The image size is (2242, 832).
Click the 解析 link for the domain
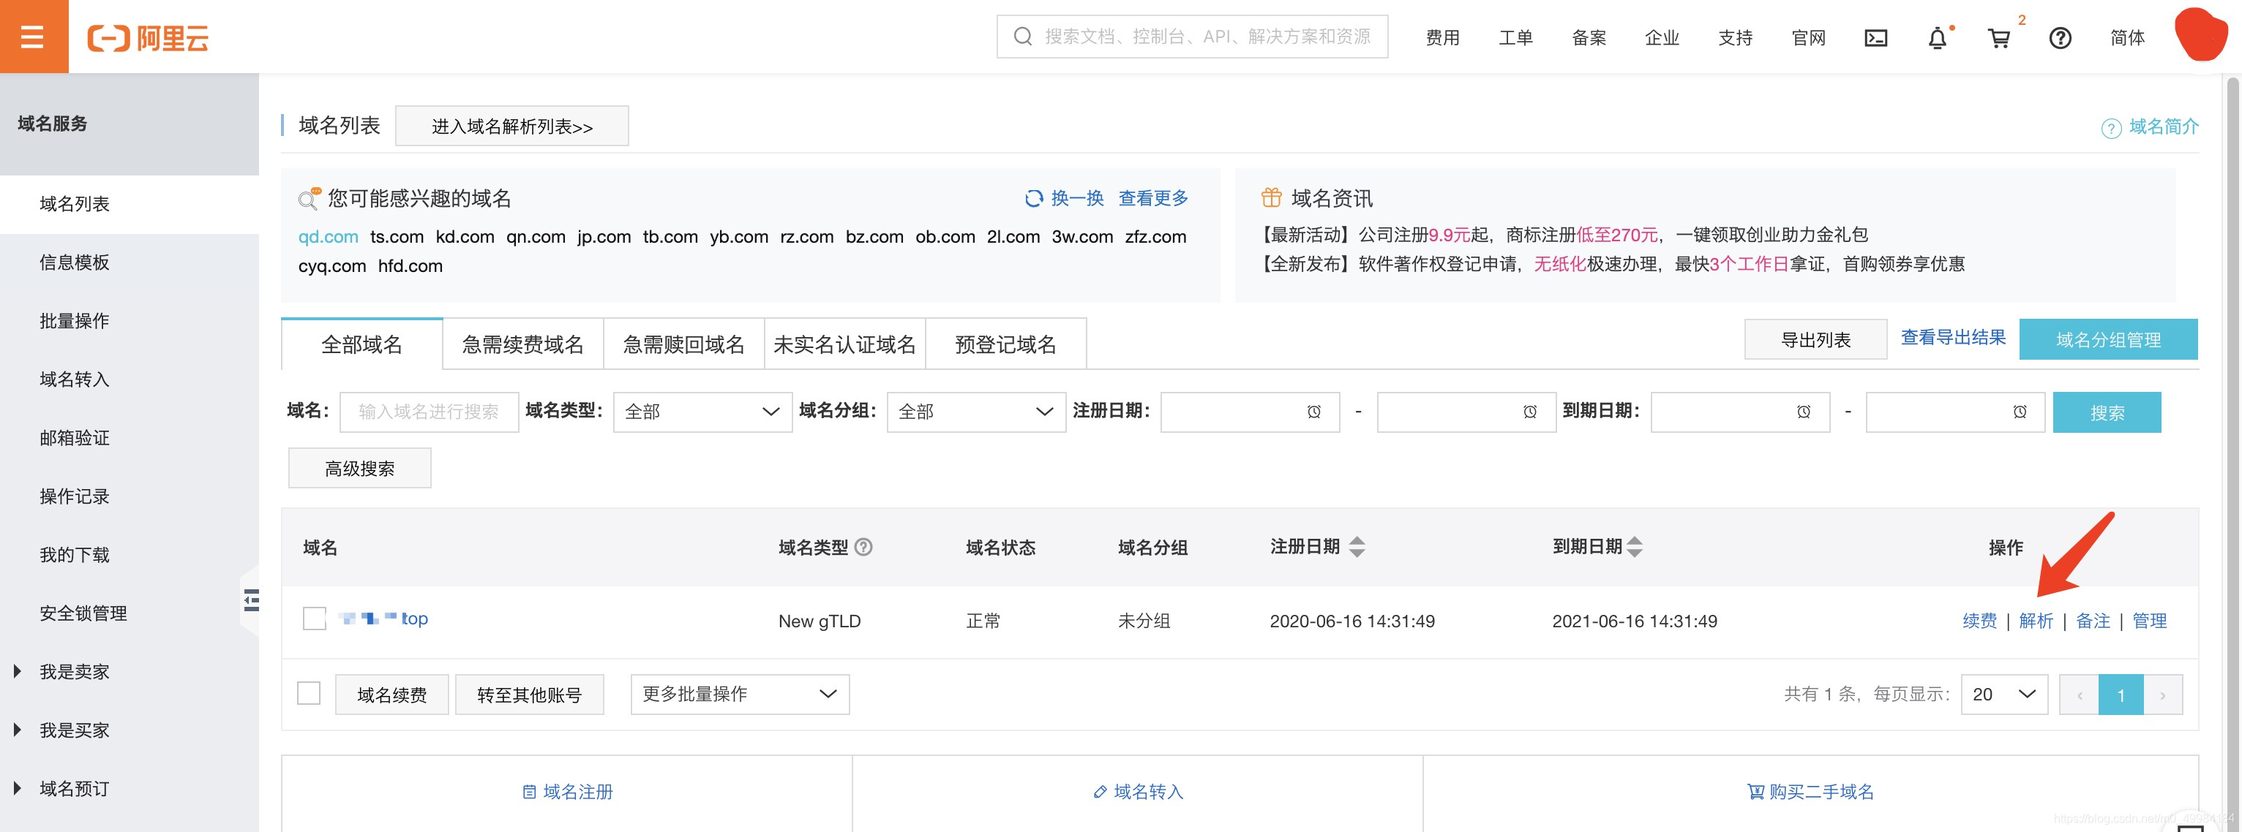click(x=2036, y=621)
